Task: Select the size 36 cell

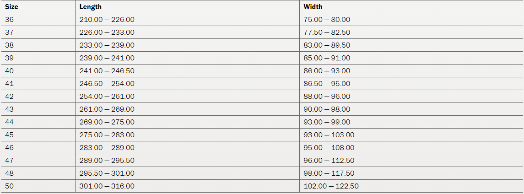Action: [10, 20]
